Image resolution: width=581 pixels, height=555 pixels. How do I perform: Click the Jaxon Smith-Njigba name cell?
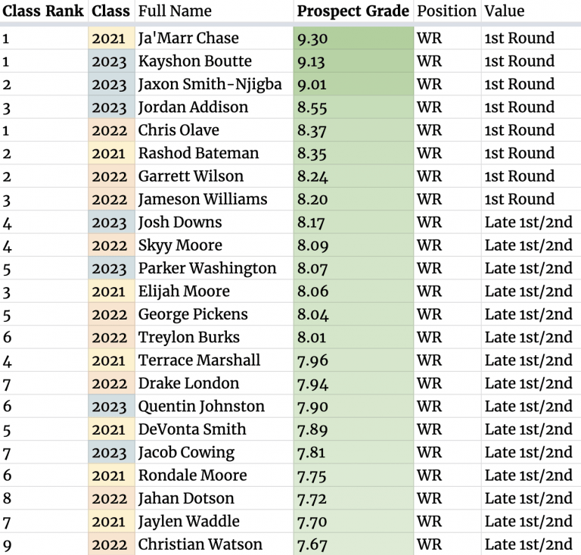click(x=214, y=84)
